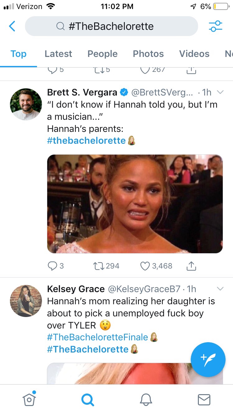Like the tweet with 3,468 likes

click(145, 266)
